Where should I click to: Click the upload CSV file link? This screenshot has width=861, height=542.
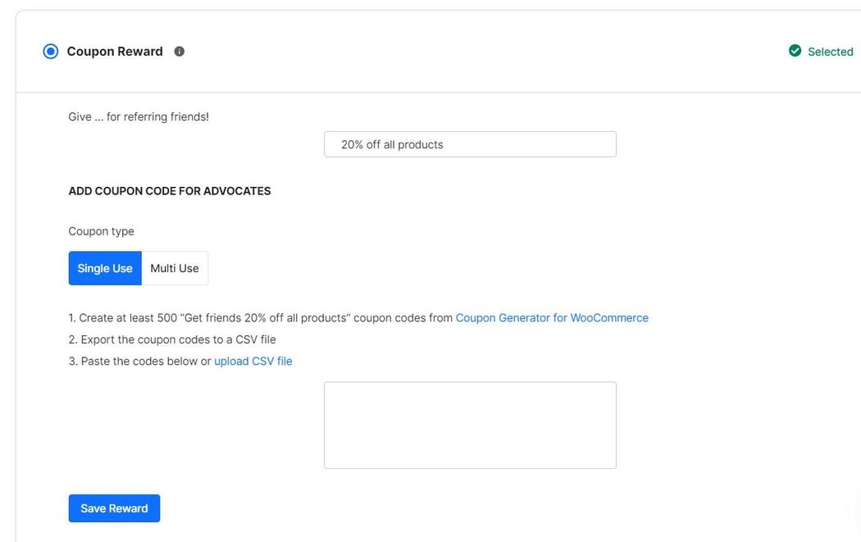coord(253,362)
